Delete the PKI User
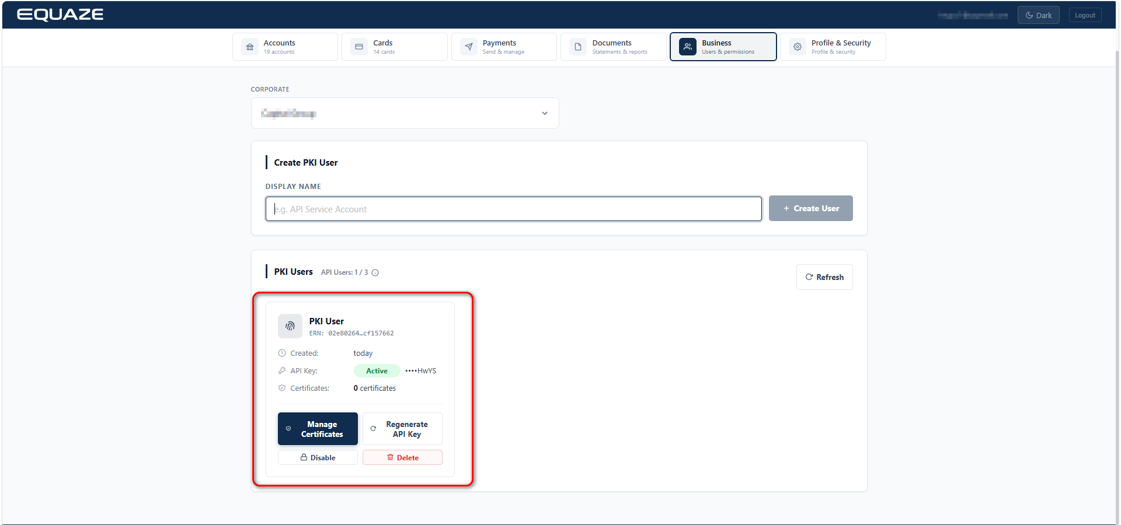The image size is (1121, 525). click(x=402, y=457)
